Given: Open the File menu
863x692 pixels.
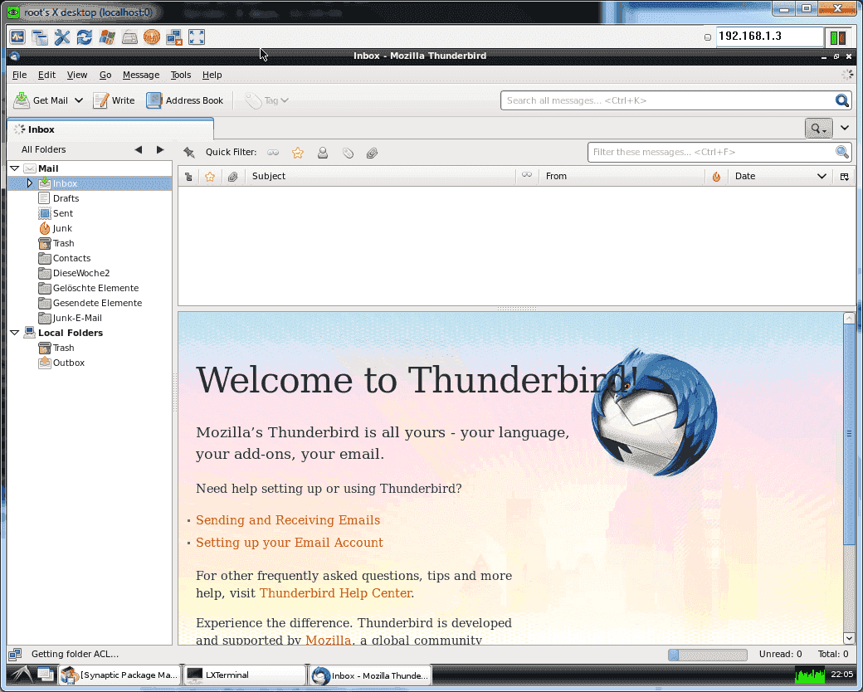Looking at the screenshot, I should [19, 75].
